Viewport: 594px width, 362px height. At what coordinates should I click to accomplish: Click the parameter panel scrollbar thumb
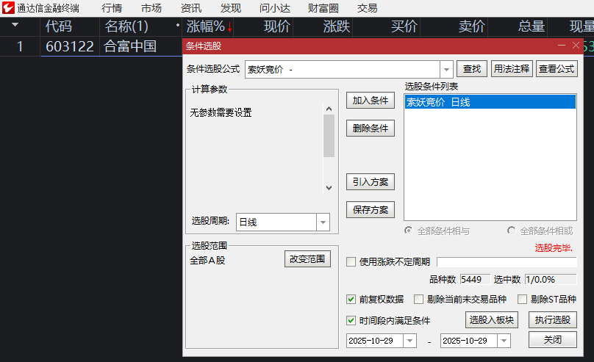point(329,136)
